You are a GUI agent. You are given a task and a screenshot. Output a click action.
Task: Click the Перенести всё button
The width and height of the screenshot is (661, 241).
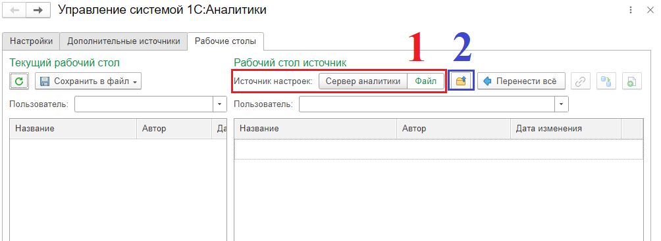click(521, 81)
